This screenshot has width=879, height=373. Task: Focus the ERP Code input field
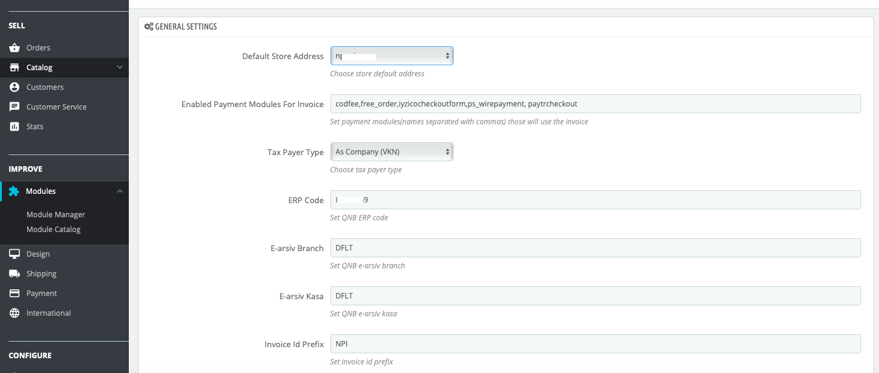595,200
